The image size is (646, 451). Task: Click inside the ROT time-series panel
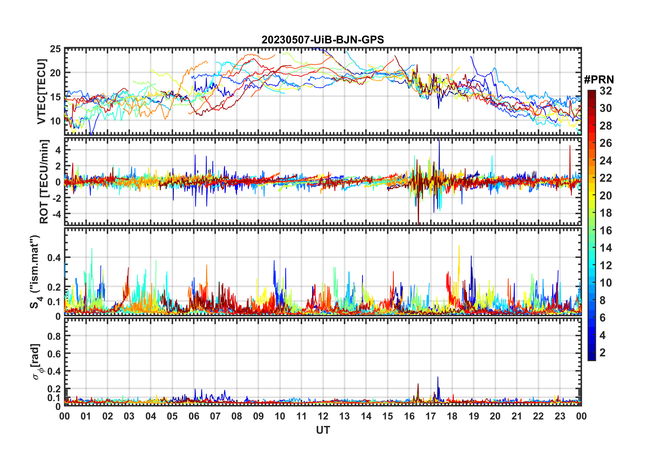(x=323, y=181)
